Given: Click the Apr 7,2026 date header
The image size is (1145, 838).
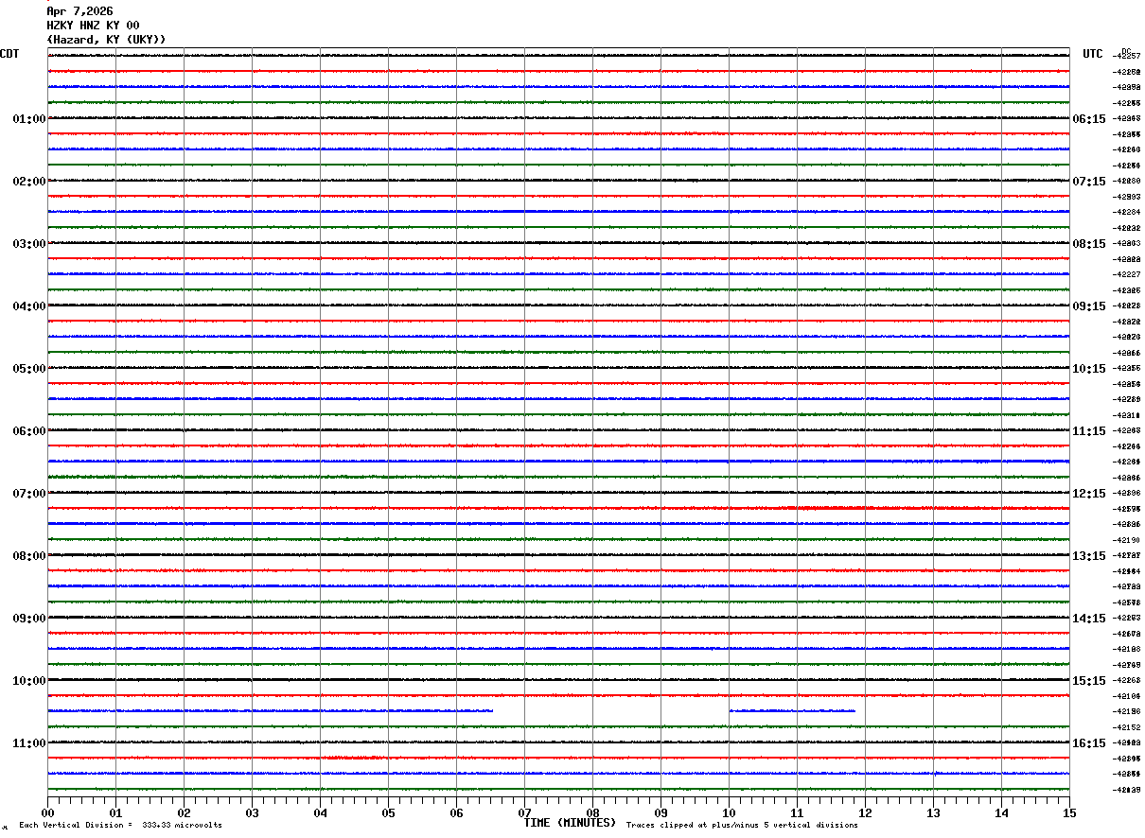Looking at the screenshot, I should click(79, 11).
